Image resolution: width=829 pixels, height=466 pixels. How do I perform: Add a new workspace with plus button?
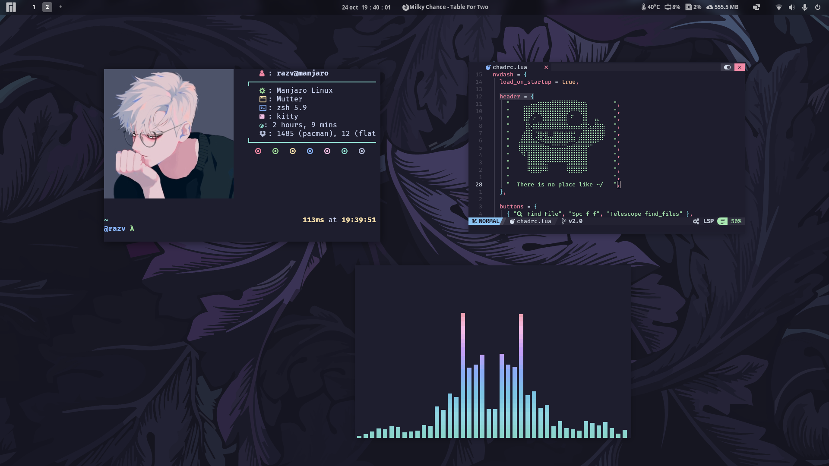pos(60,7)
